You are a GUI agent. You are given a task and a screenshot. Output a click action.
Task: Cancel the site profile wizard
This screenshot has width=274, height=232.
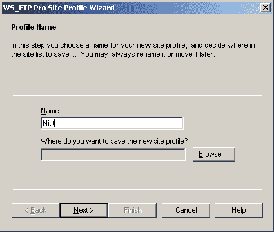point(186,210)
